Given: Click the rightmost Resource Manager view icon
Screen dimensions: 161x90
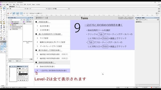Looking at the screenshot, I should pos(31,20).
